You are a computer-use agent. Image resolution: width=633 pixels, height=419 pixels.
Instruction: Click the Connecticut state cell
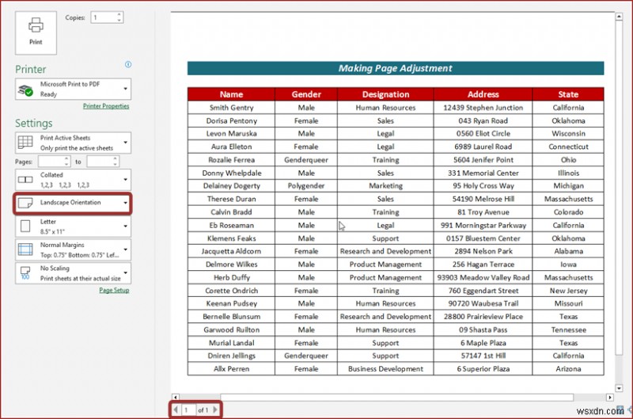568,147
